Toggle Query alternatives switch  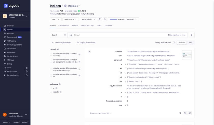coord(174,43)
